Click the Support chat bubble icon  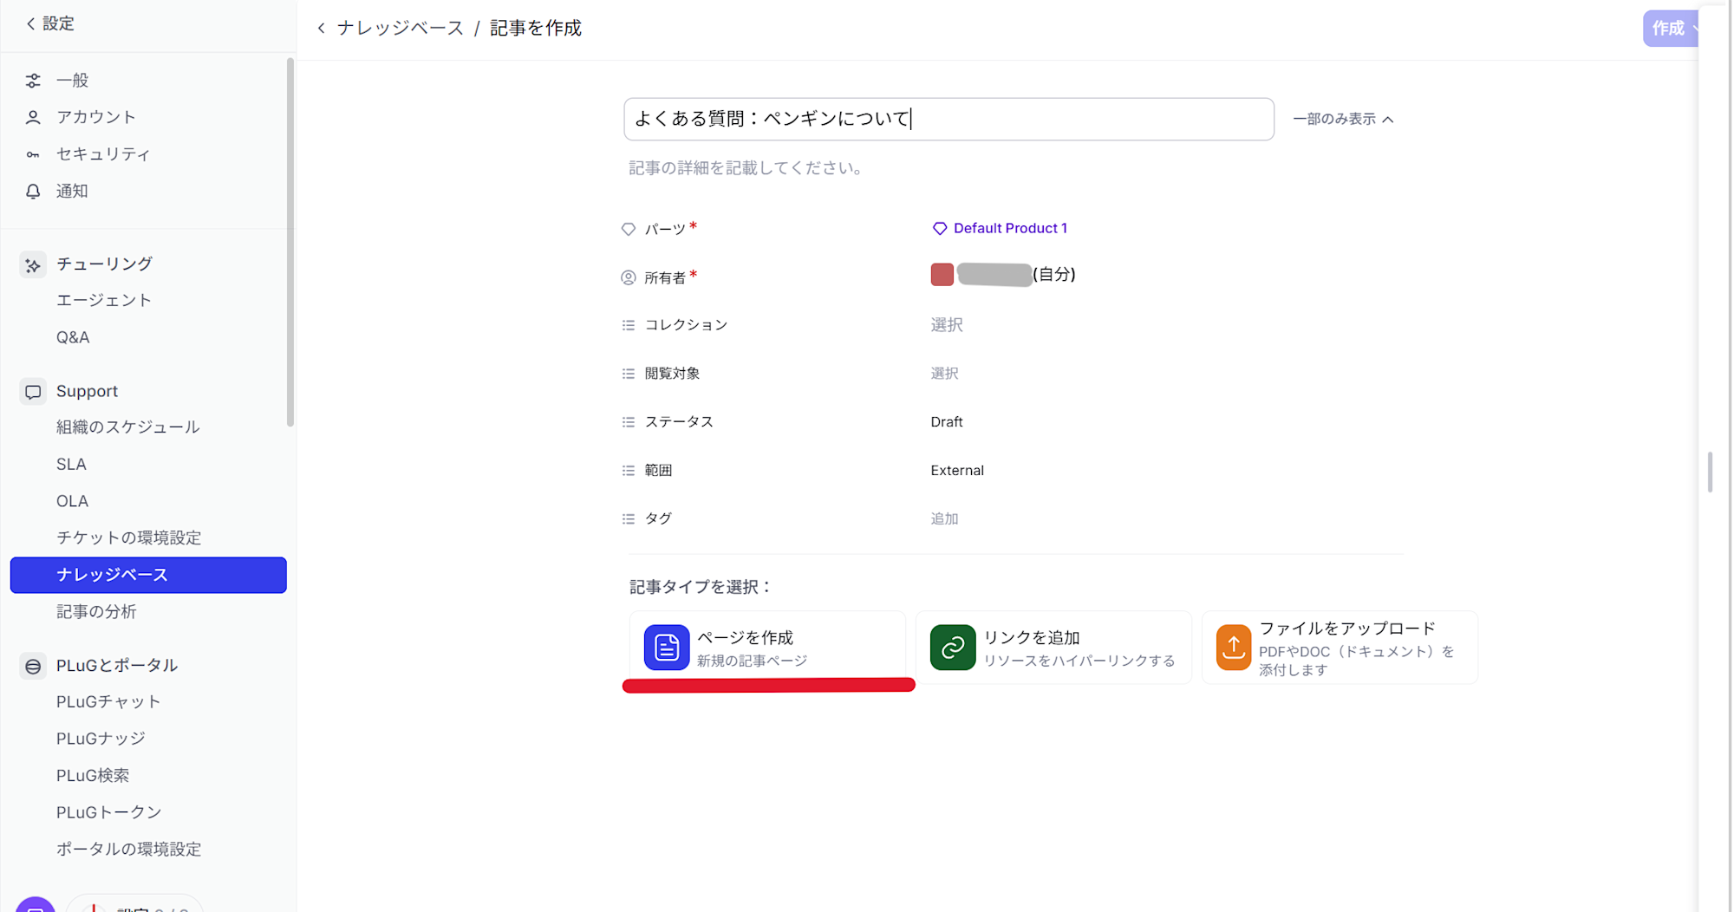point(33,392)
